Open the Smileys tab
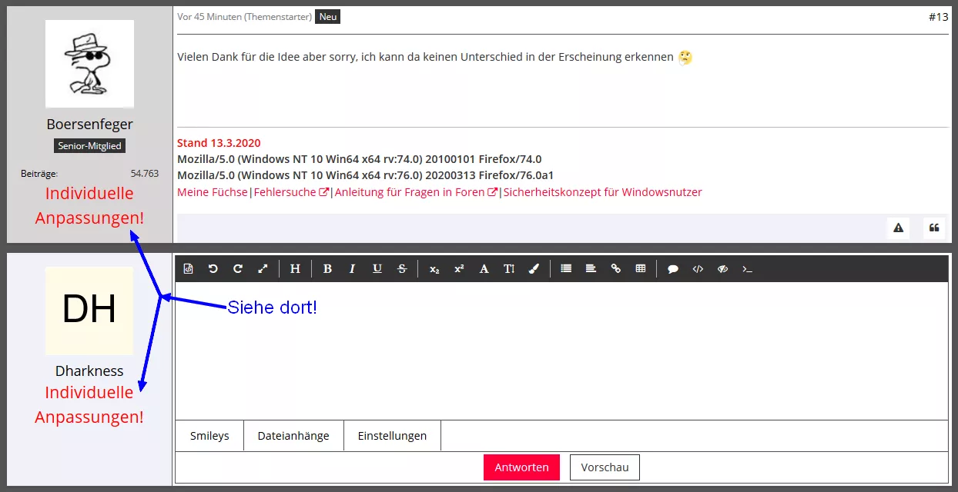The image size is (958, 492). [x=209, y=436]
